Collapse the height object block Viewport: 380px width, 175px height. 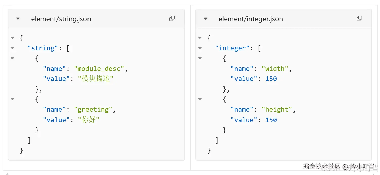click(199, 99)
